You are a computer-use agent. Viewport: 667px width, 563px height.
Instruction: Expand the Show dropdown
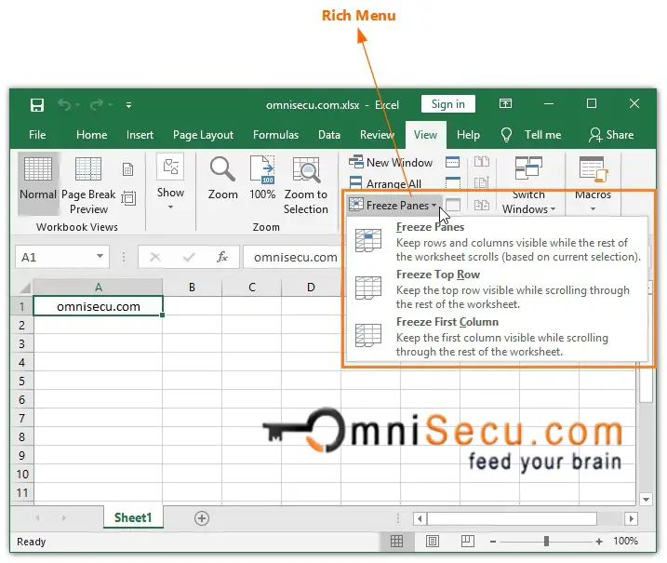point(170,182)
